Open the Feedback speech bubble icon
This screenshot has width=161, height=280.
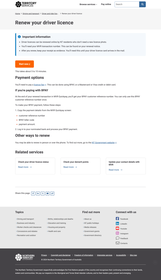(118, 238)
